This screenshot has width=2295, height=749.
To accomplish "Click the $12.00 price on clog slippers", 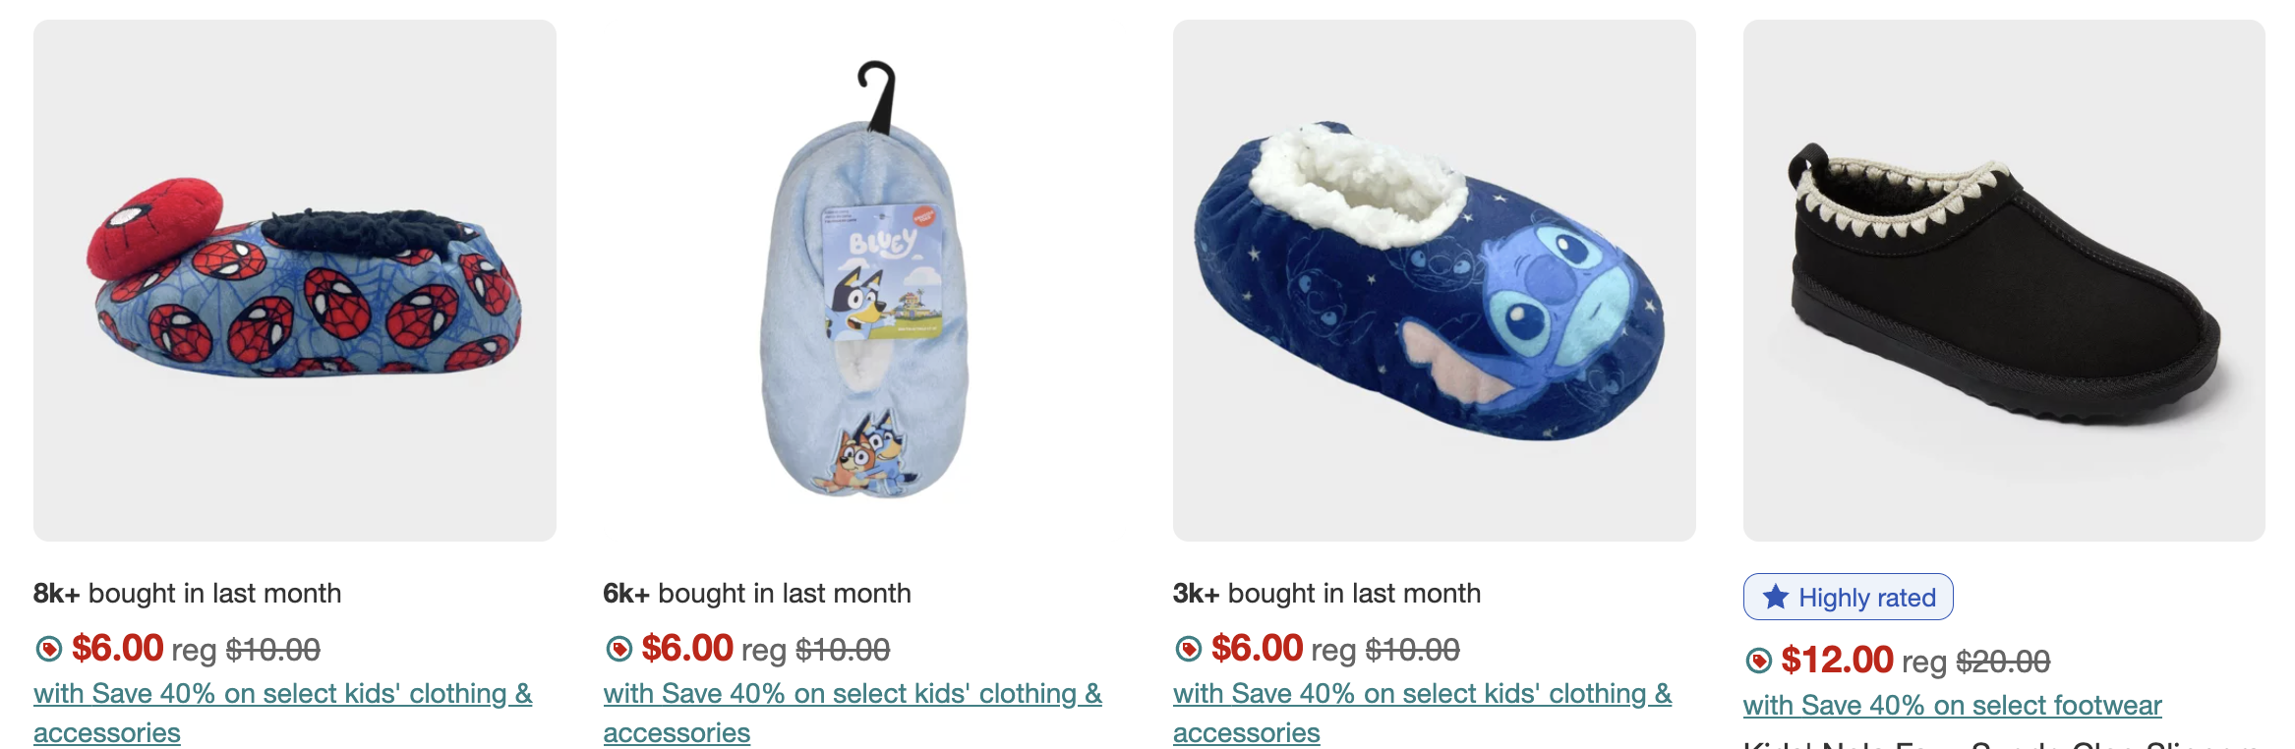I will click(x=1837, y=661).
